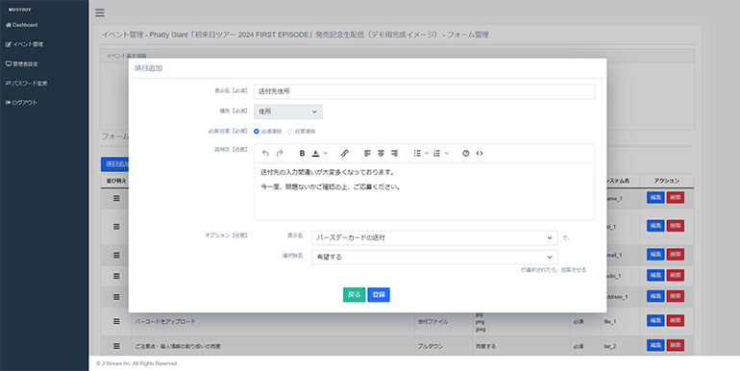The width and height of the screenshot is (740, 371).
Task: Align description text to the left
Action: pyautogui.click(x=367, y=154)
